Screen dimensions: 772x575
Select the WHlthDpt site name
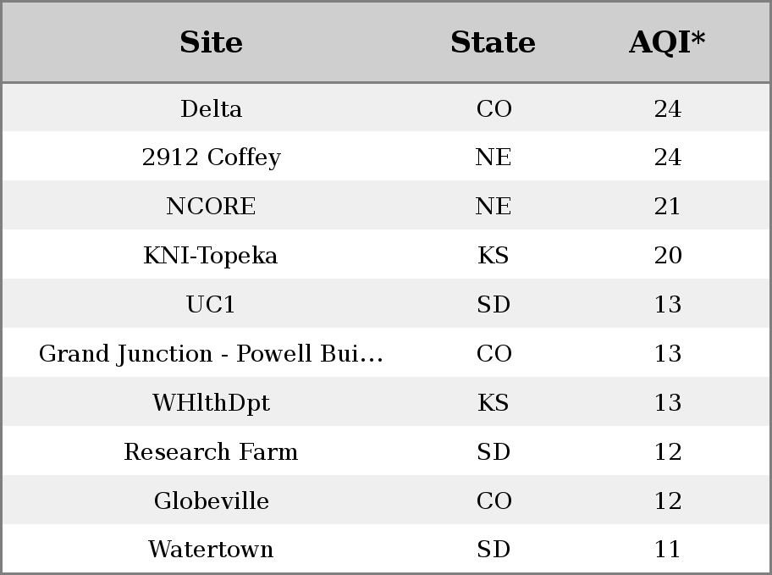tap(211, 403)
